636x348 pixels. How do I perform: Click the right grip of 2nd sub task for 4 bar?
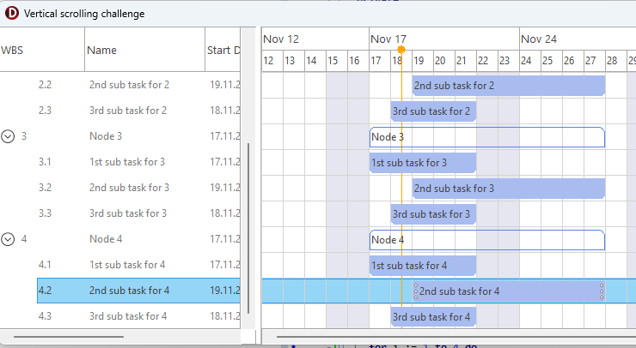click(601, 291)
